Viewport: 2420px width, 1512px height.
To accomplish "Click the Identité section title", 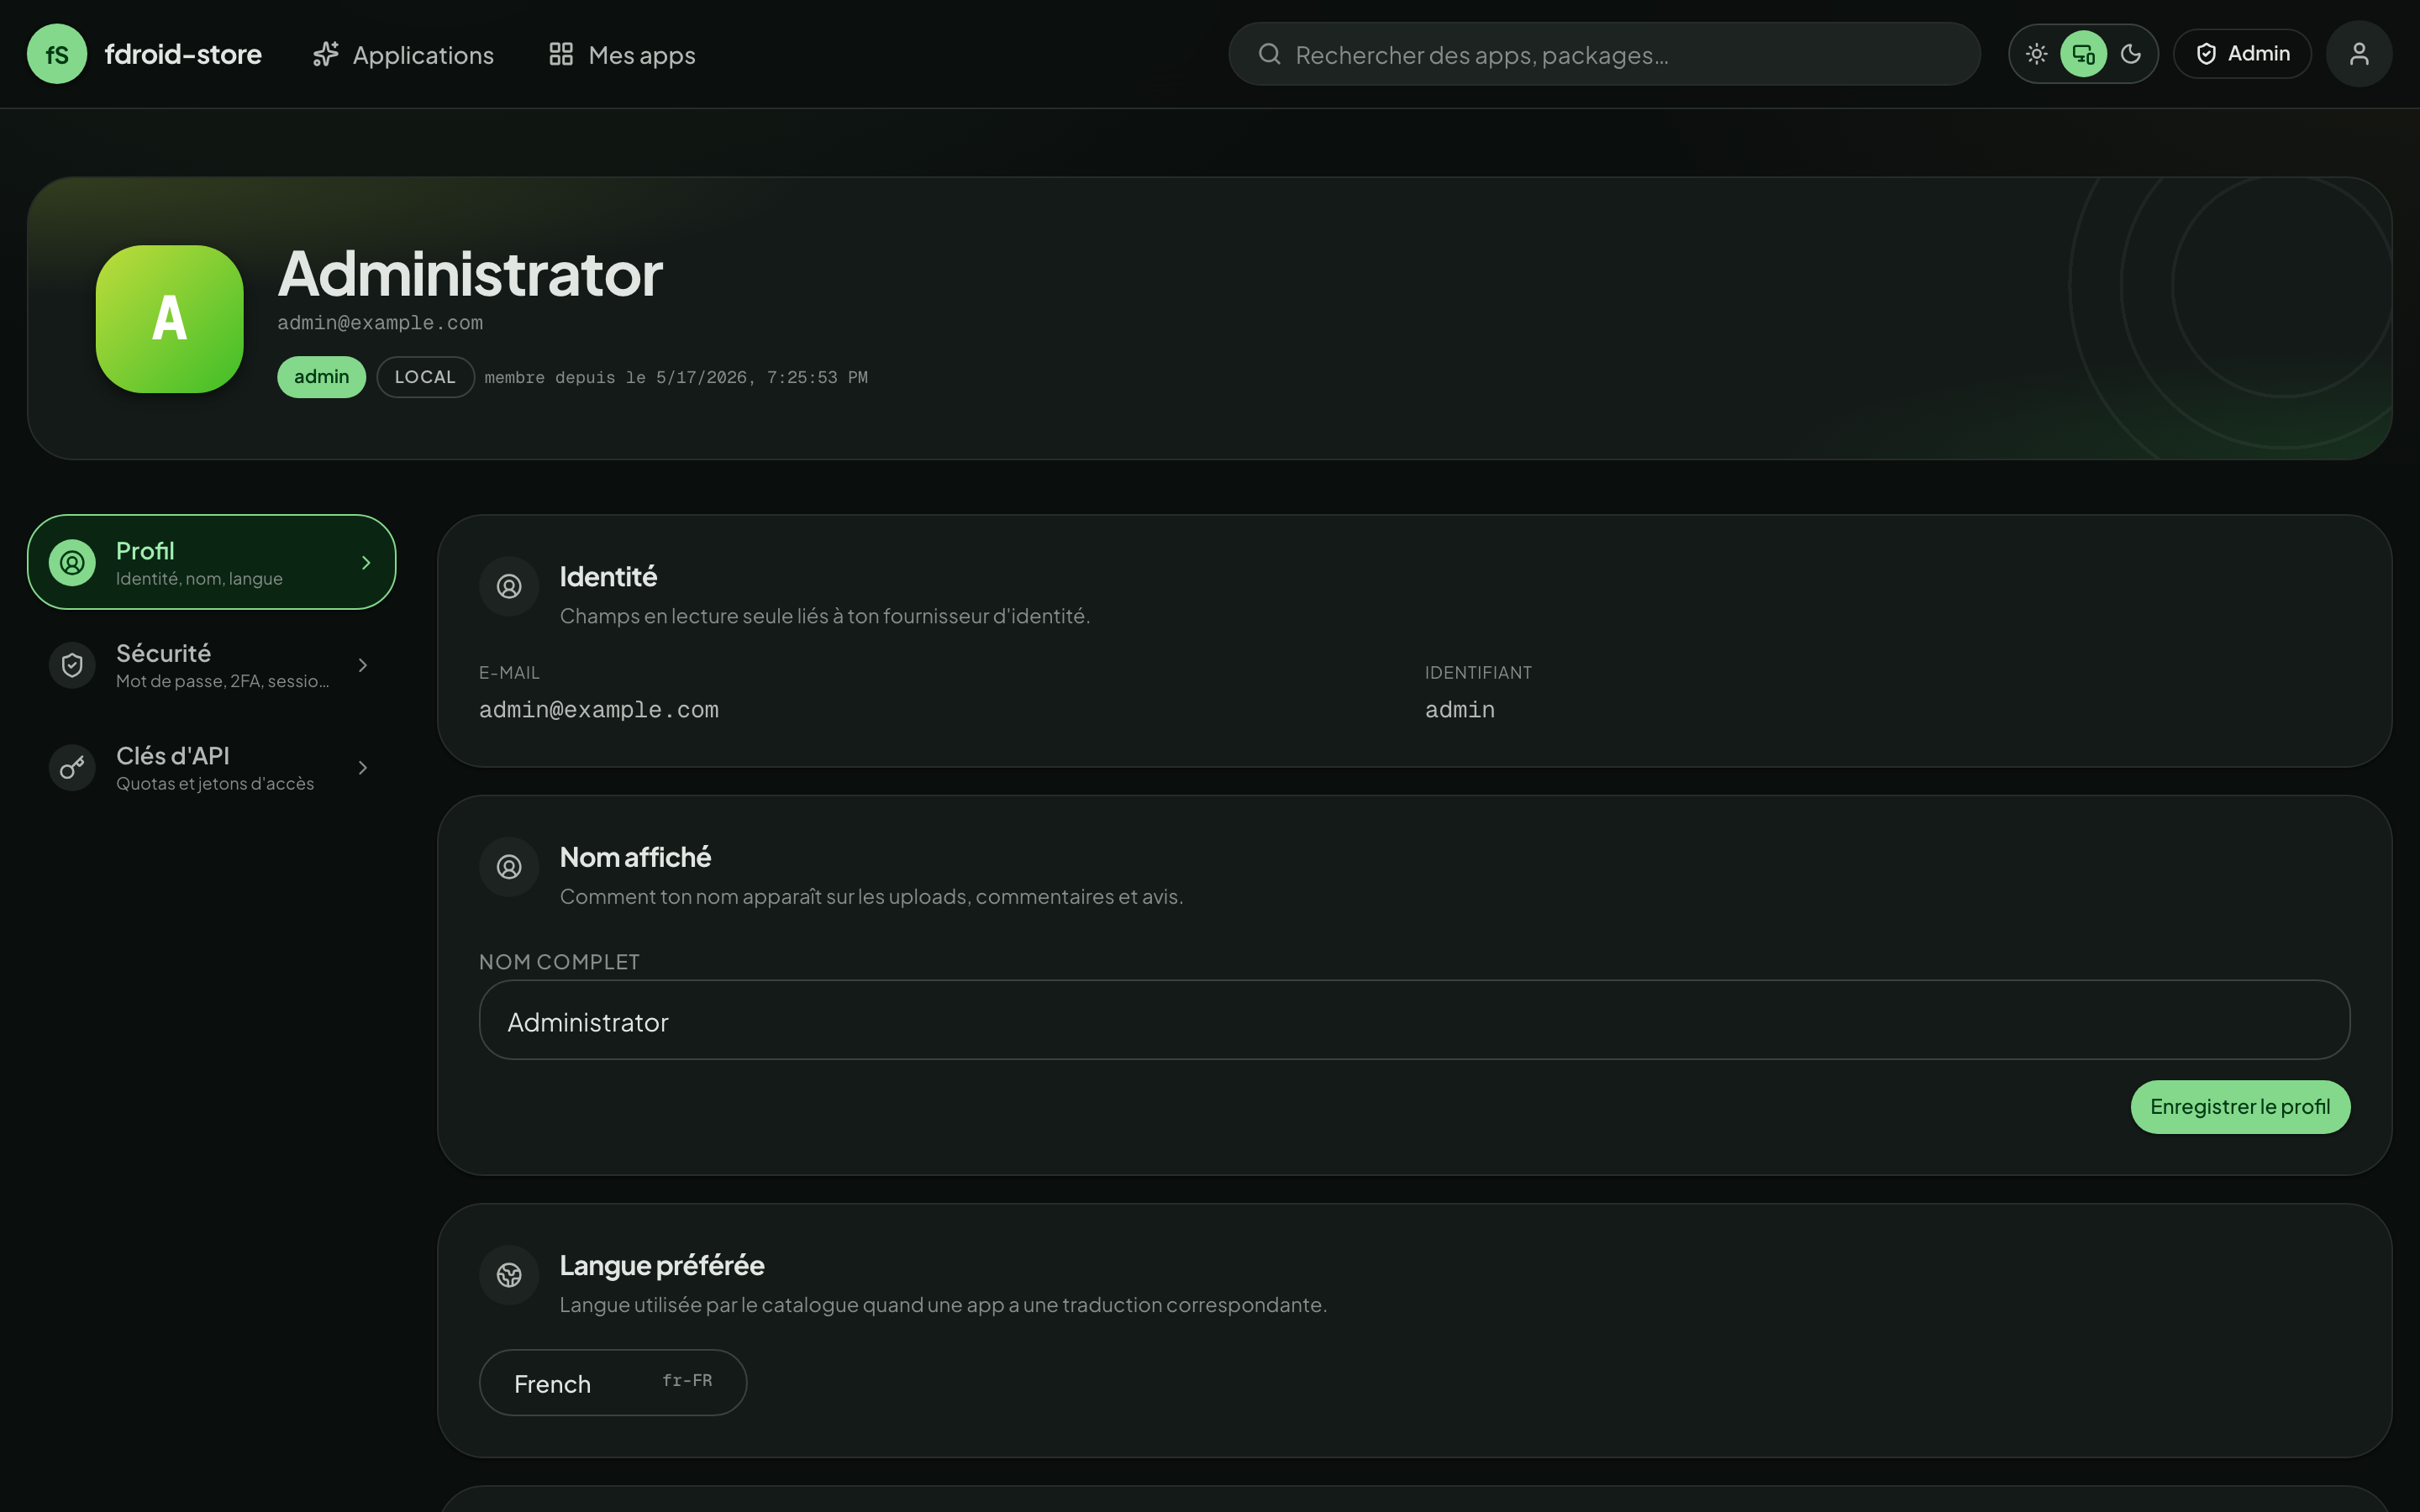I will point(608,577).
